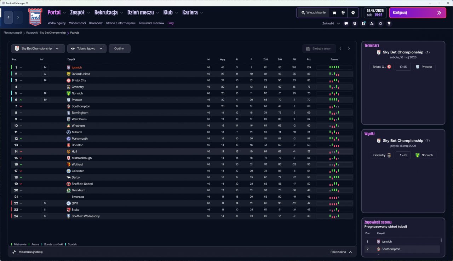The width and height of the screenshot is (453, 261).
Task: Open the Ipswich team link in table
Action: [77, 67]
